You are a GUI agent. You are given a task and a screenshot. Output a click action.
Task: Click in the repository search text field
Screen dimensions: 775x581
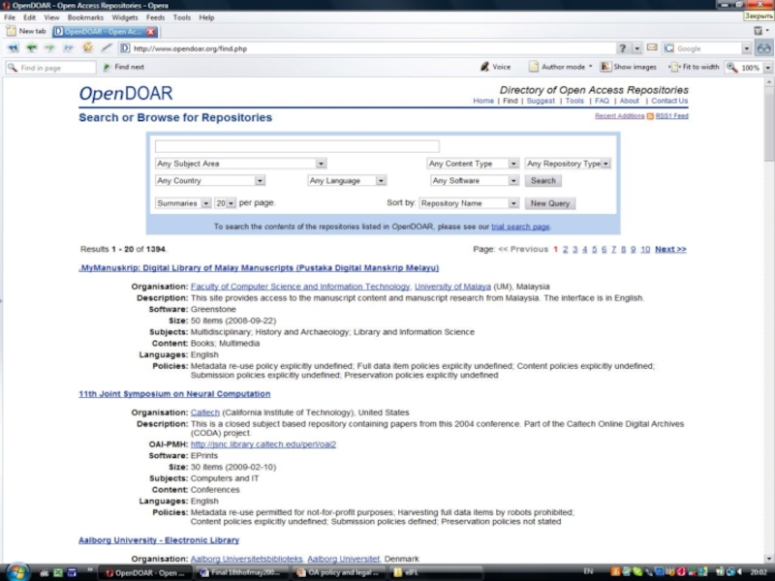coord(297,146)
